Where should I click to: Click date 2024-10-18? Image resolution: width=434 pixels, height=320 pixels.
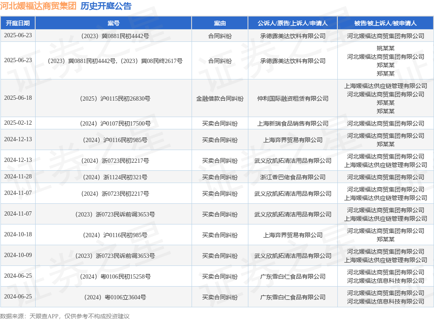pyautogui.click(x=18, y=235)
